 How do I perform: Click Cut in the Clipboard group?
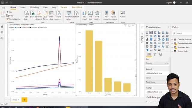pyautogui.click(x=9, y=12)
